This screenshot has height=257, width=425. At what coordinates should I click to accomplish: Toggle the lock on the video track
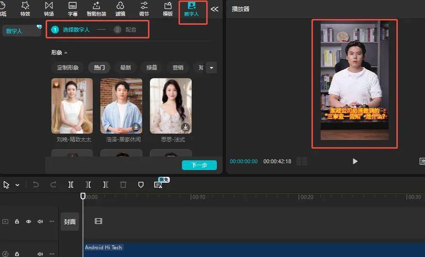click(x=17, y=222)
